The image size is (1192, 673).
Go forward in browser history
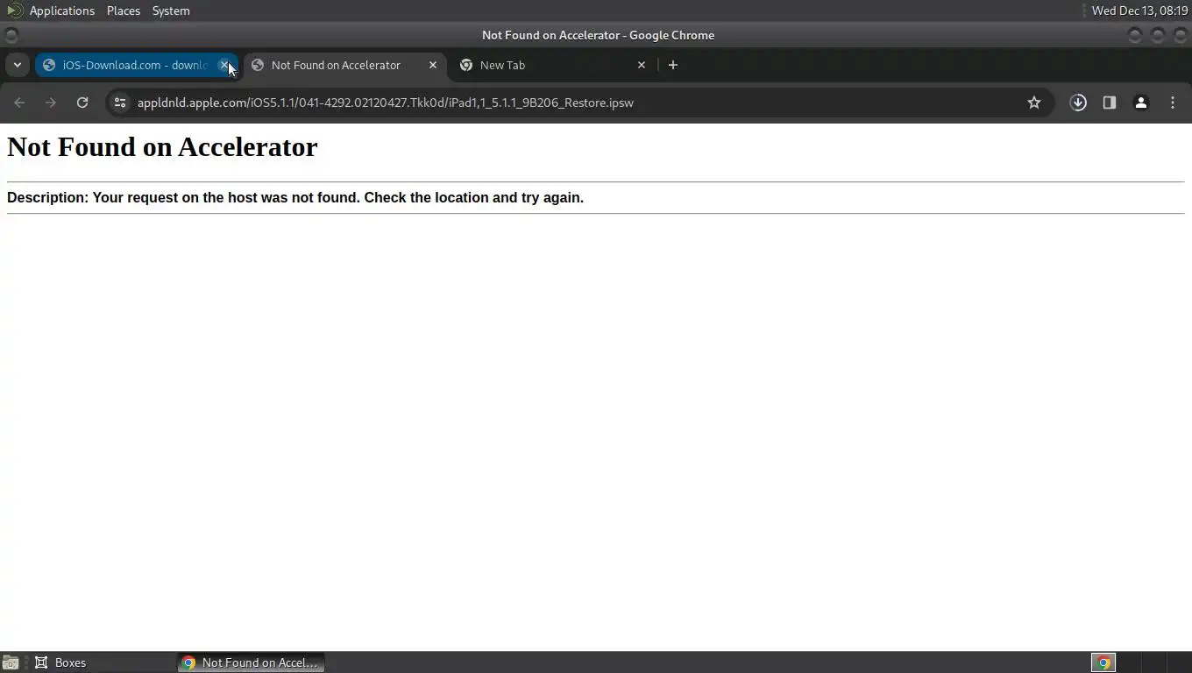click(51, 103)
